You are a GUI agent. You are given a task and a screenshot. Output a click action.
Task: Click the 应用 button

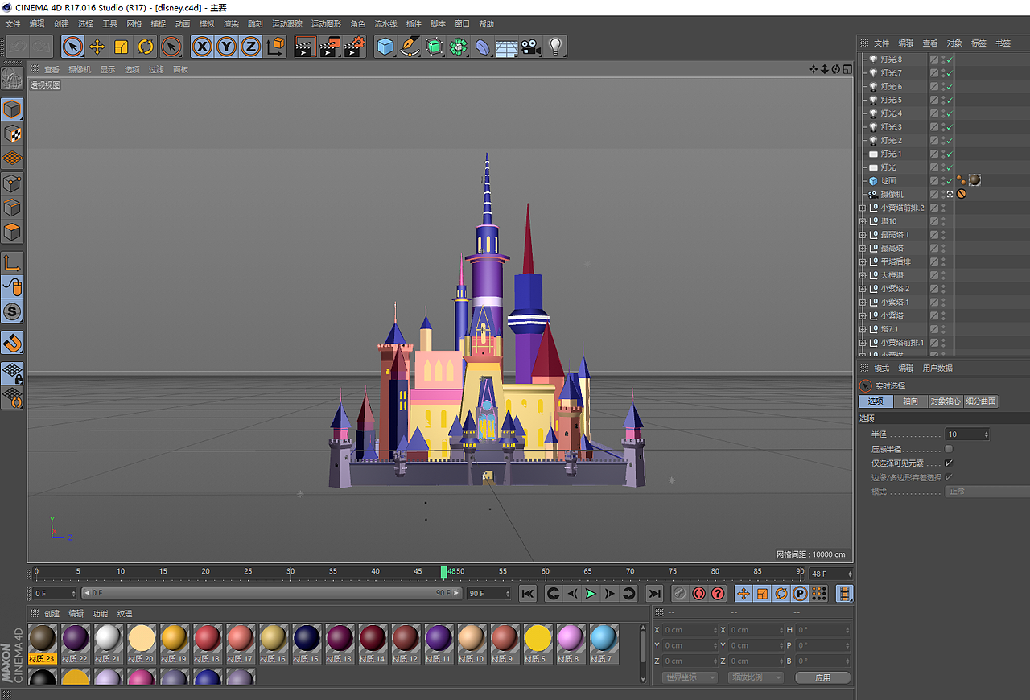tap(823, 677)
